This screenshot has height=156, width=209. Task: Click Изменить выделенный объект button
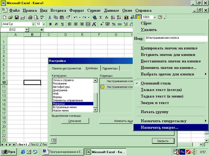tap(116, 121)
